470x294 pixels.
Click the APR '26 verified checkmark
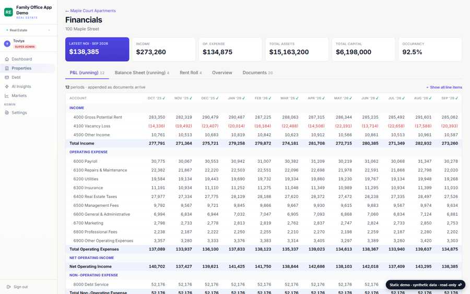pyautogui.click(x=323, y=98)
